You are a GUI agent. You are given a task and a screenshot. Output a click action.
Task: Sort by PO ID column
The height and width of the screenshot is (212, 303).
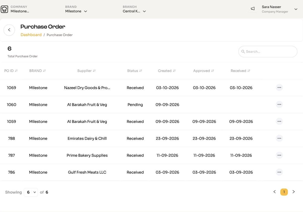pos(16,71)
